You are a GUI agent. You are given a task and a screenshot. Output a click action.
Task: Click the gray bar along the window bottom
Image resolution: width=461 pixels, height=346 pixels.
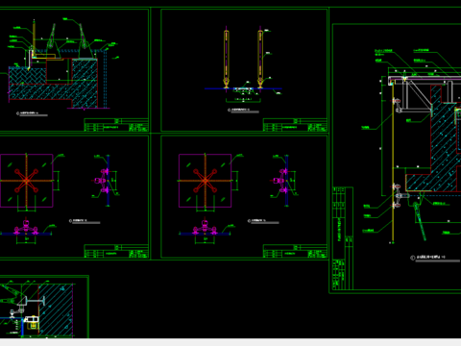point(230,342)
